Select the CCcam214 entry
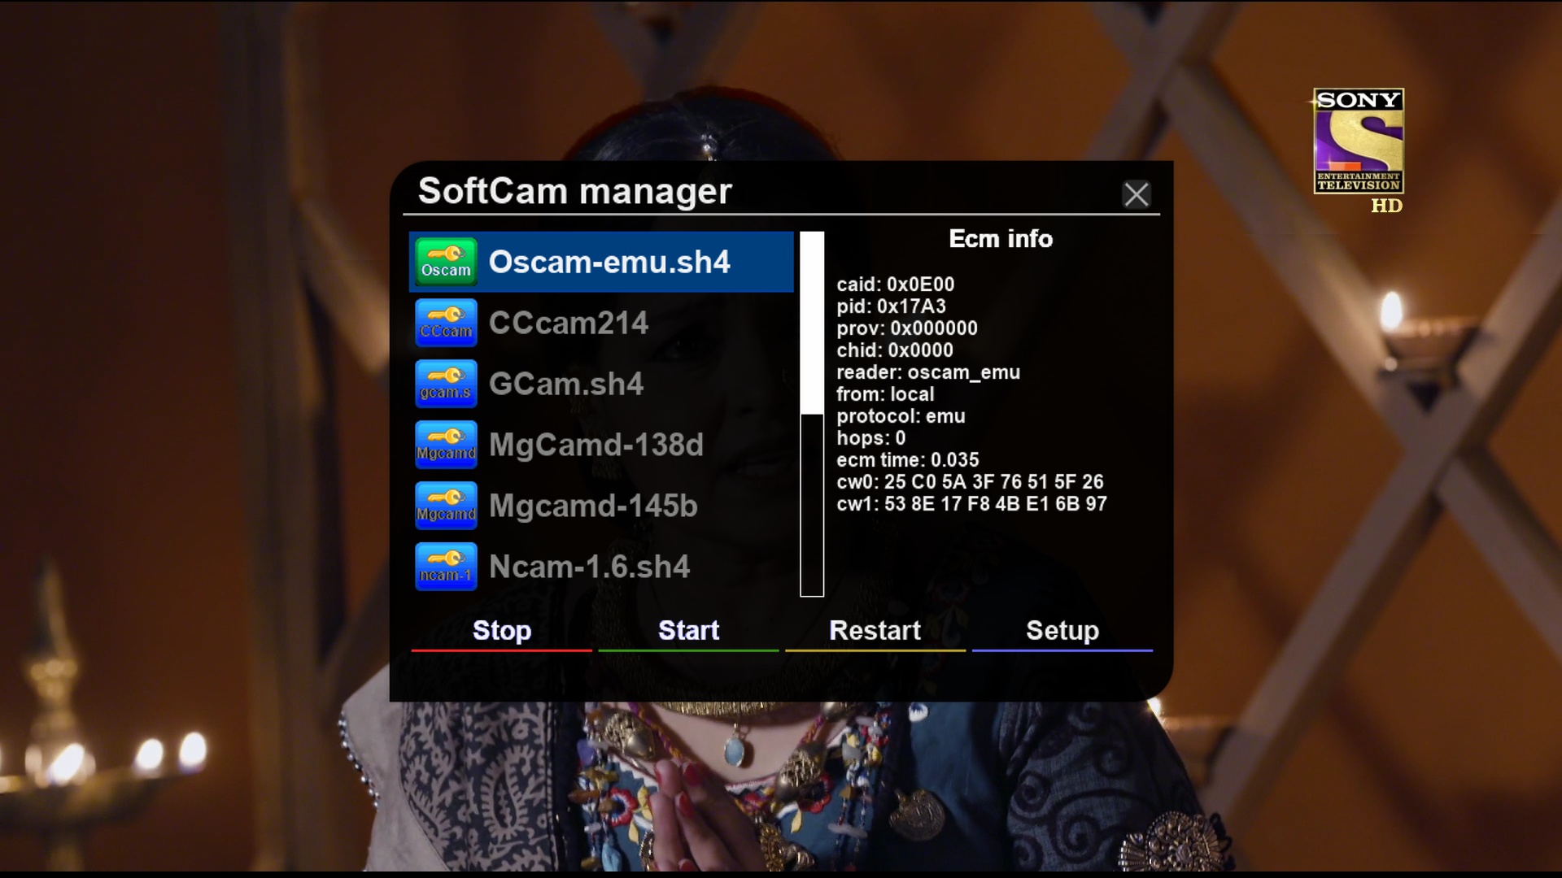This screenshot has width=1562, height=878. [568, 323]
